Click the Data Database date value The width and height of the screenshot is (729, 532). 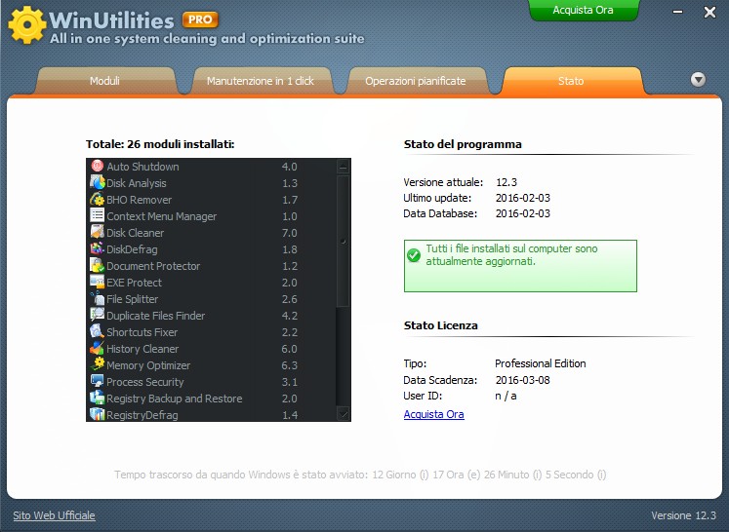pyautogui.click(x=522, y=213)
